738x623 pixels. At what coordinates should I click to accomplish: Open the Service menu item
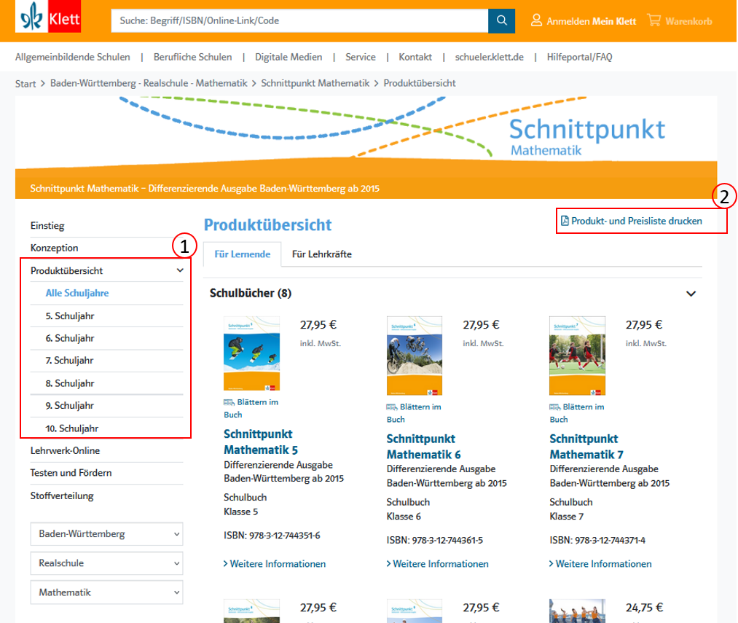pyautogui.click(x=361, y=57)
